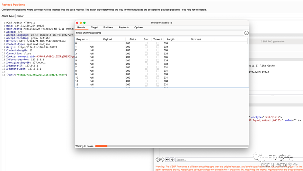
Task: Switch to the Payloads tab
Action: click(x=124, y=27)
